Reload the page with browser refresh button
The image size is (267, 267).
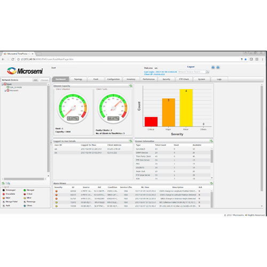[x=13, y=59]
